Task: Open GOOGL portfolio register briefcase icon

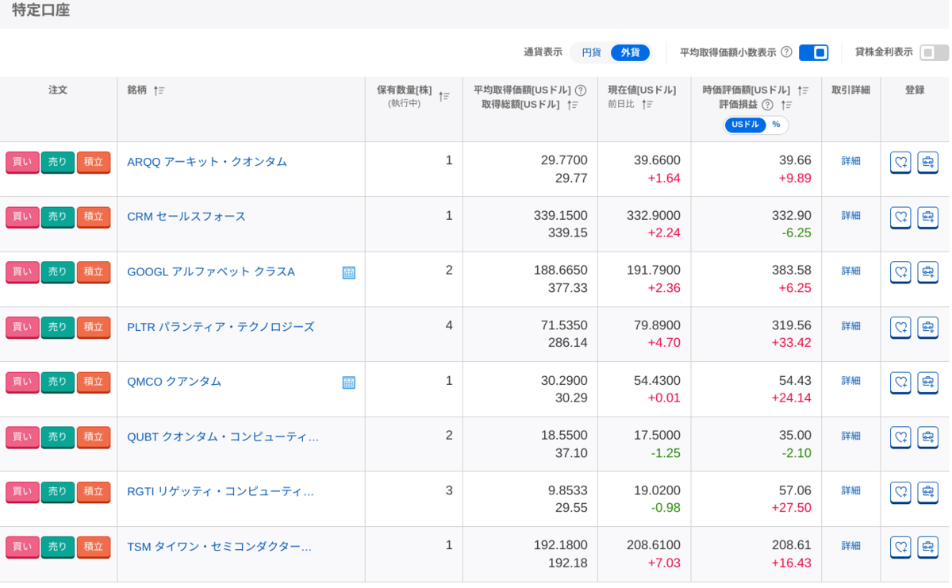Action: 927,272
